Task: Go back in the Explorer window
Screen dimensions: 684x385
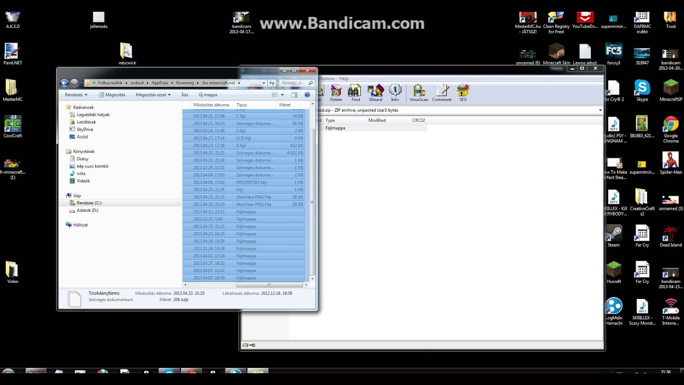Action: (64, 83)
